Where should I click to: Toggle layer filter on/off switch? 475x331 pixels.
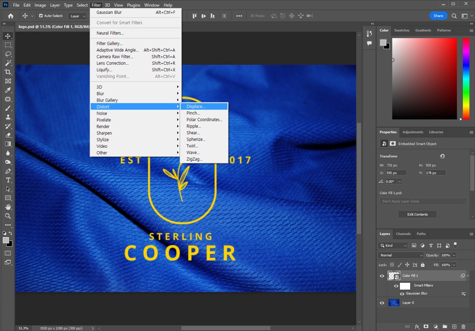[455, 245]
